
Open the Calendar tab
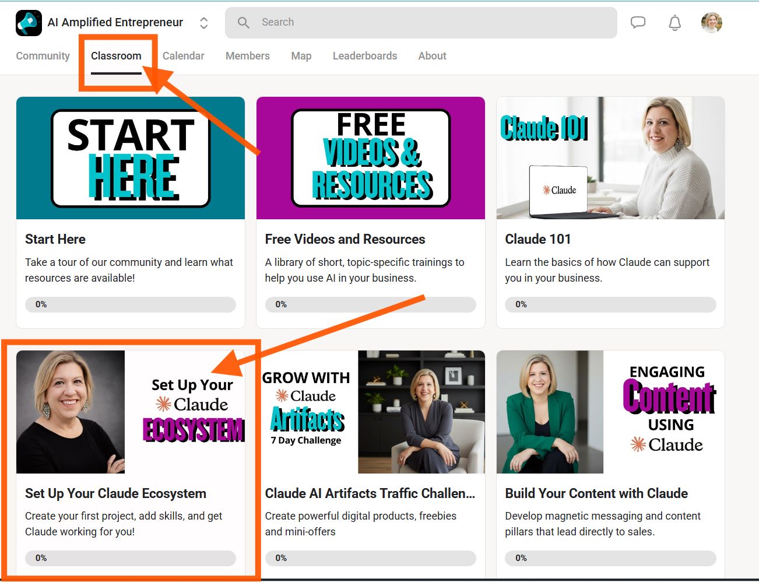click(x=184, y=56)
